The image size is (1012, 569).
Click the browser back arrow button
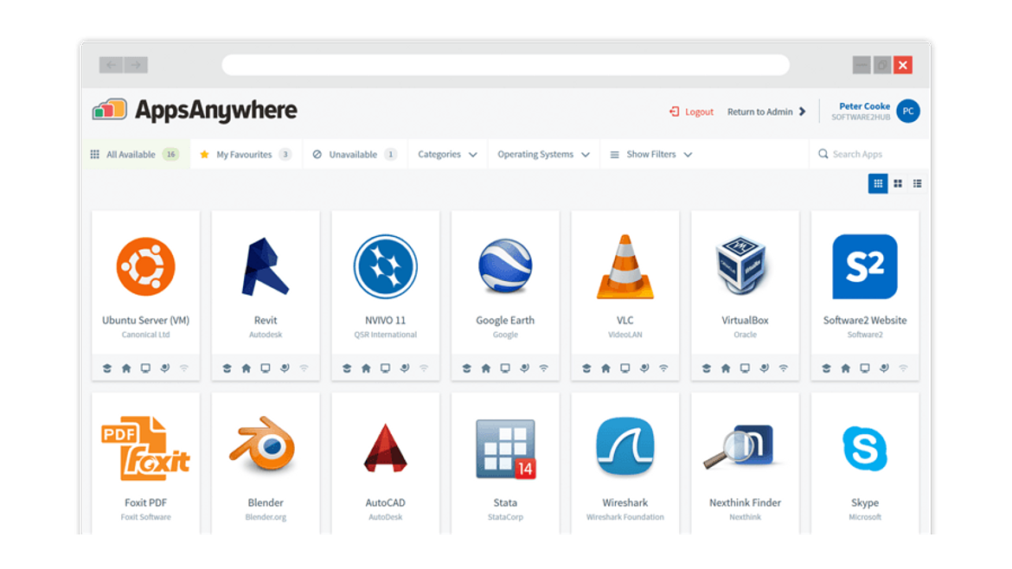click(111, 65)
